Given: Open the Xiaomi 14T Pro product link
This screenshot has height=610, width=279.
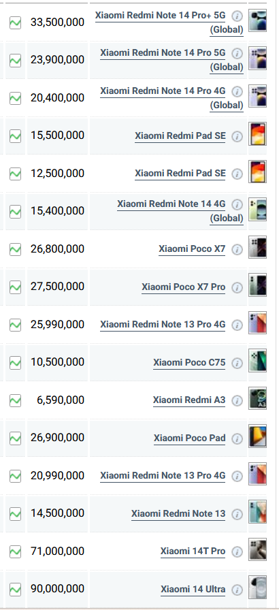Looking at the screenshot, I should (x=193, y=551).
